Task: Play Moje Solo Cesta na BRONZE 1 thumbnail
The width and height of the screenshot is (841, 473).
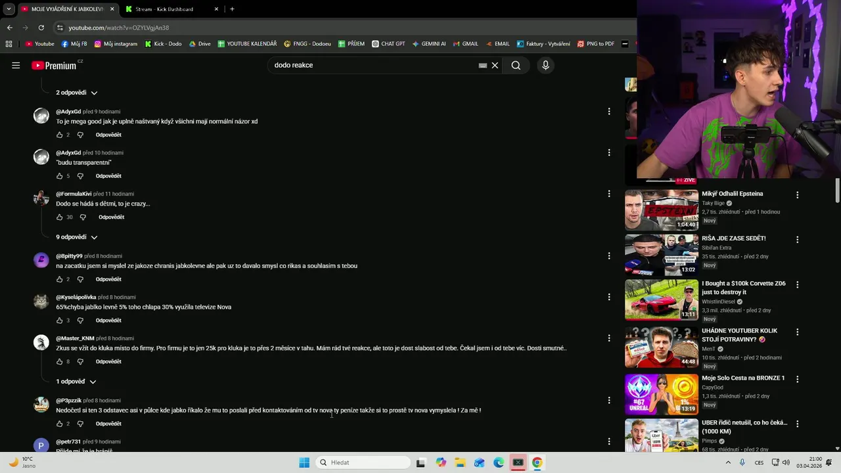Action: coord(662,394)
